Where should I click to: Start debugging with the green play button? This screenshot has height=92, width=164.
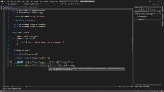40,4
